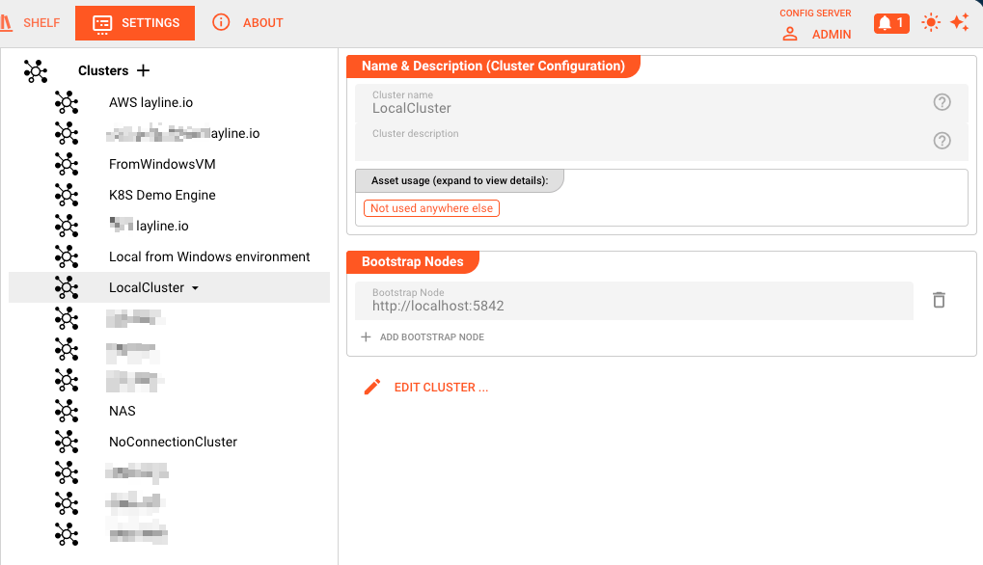
Task: Click the Config Server label
Action: pos(815,13)
